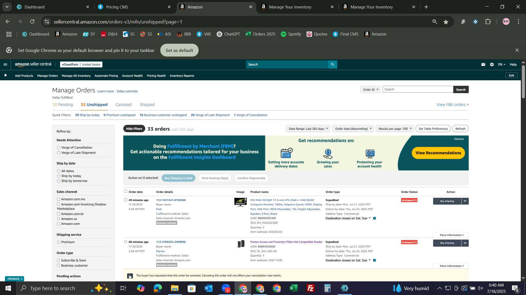This screenshot has width=526, height=295.
Task: Open the new tab plus button
Action: click(426, 7)
